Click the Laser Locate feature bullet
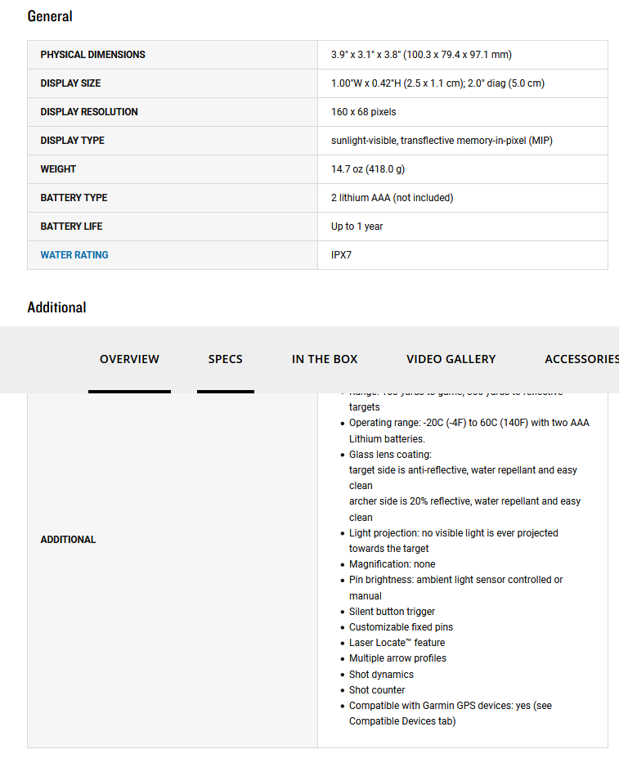The width and height of the screenshot is (619, 763). point(397,643)
